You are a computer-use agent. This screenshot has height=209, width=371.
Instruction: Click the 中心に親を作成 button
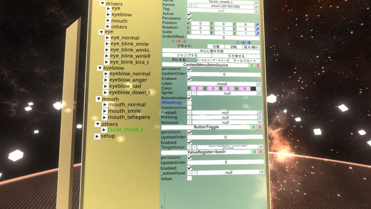(211, 51)
